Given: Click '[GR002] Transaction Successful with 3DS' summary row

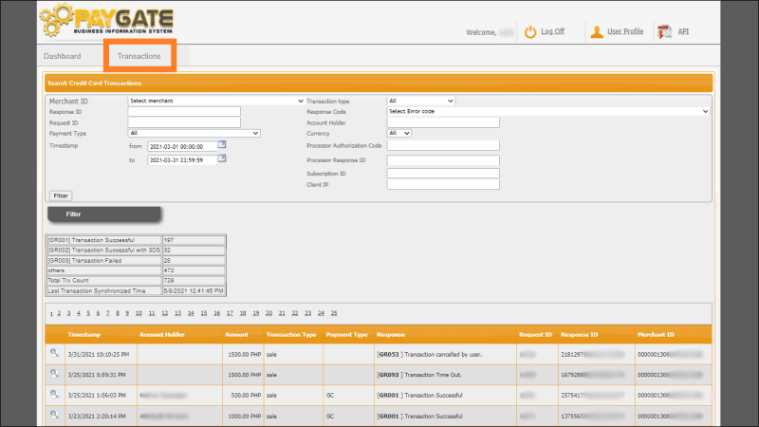Looking at the screenshot, I should (x=136, y=251).
